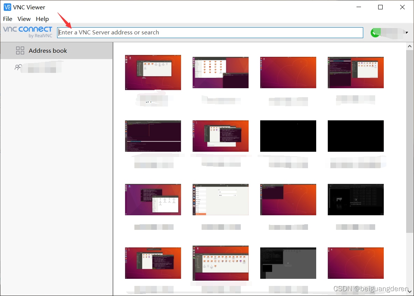The width and height of the screenshot is (414, 296).
Task: Open third row purple desktop with windows thumbnail
Action: 153,200
